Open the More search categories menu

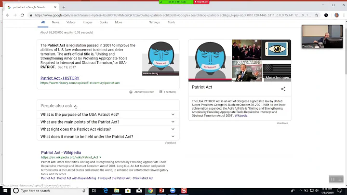click(119, 22)
